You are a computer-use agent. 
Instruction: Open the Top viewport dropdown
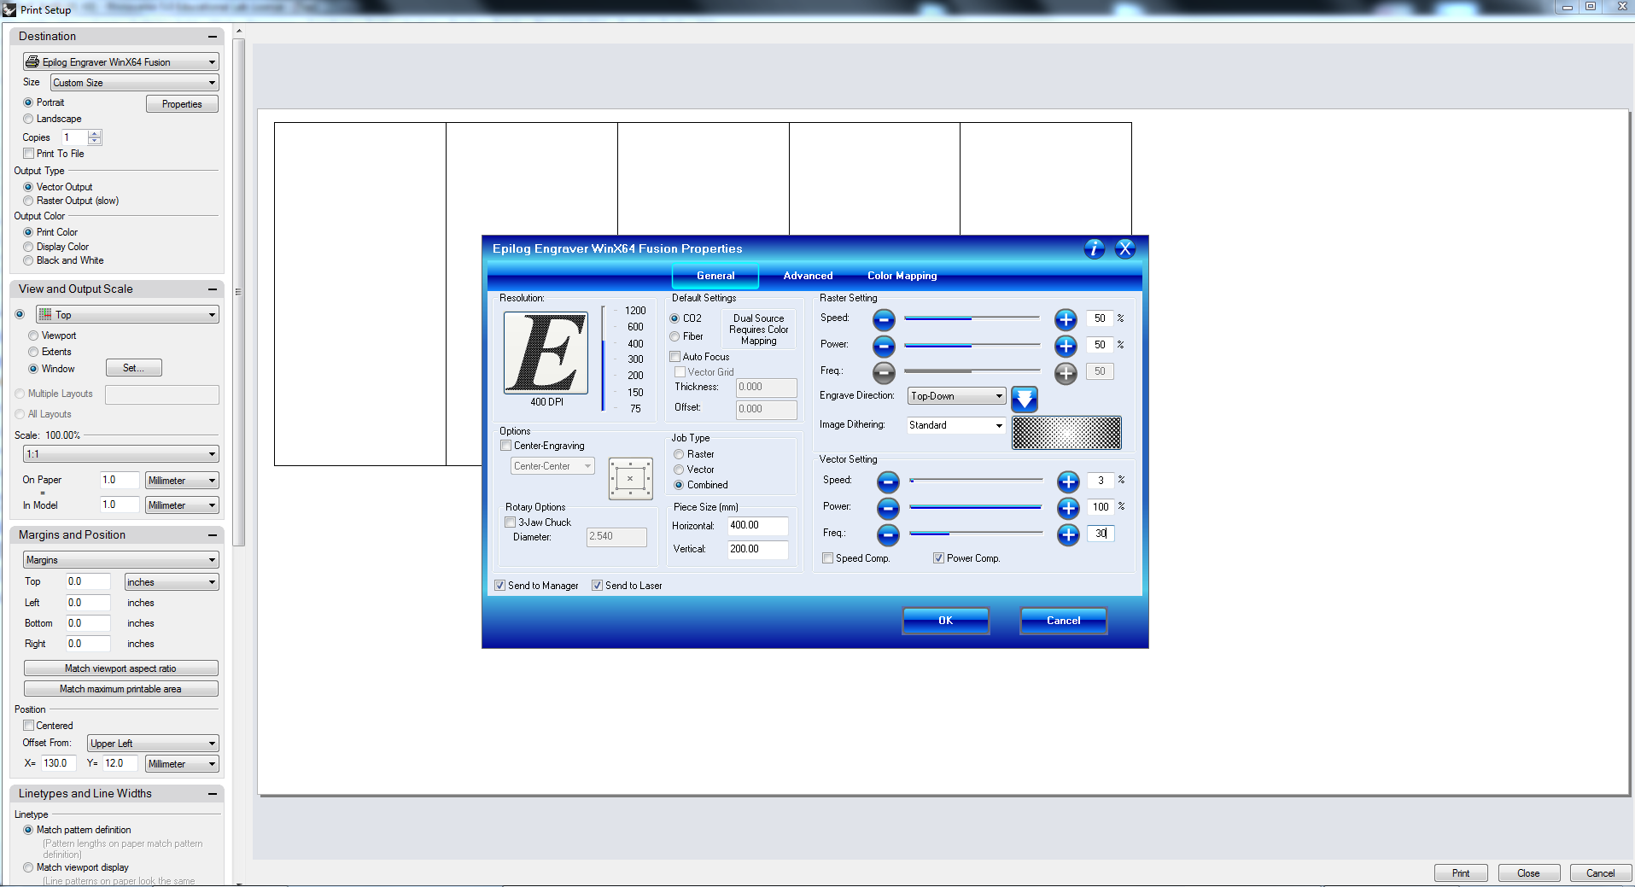coord(127,315)
